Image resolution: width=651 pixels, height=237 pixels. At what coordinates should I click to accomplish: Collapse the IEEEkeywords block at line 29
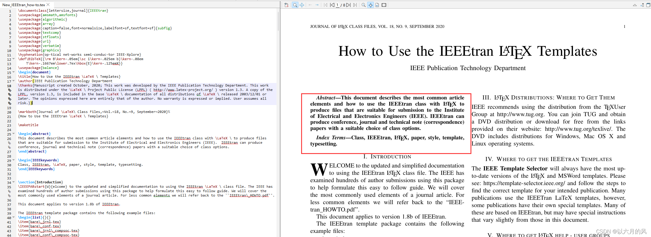tap(14, 160)
